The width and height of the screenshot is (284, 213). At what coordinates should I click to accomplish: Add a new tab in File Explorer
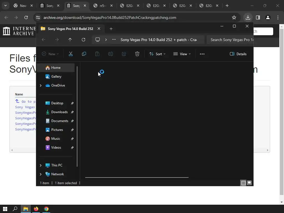[111, 29]
